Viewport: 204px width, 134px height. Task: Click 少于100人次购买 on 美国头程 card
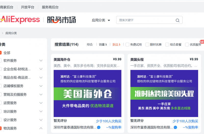(x=185, y=121)
